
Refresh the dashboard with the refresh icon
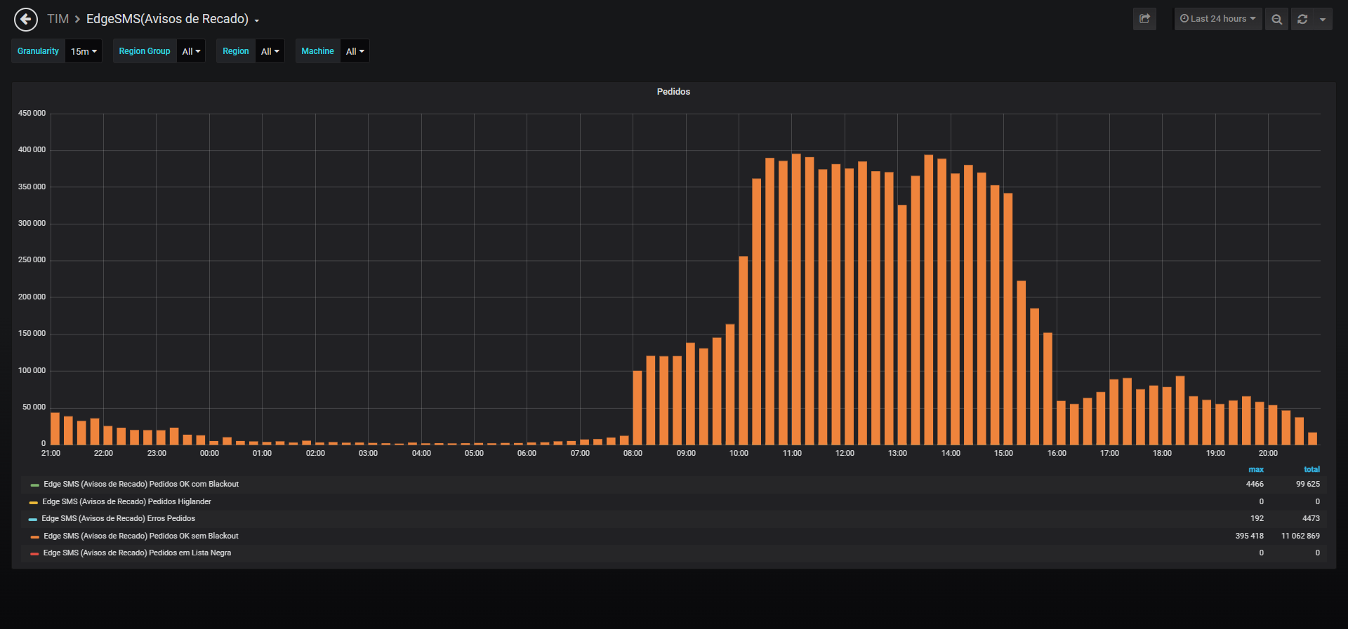(x=1302, y=19)
